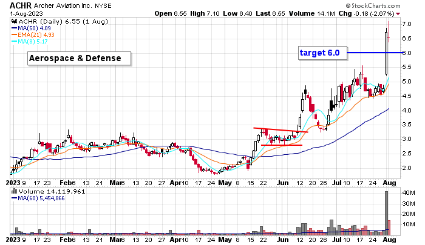
Task: Click the Mar label on upper date axis
Action: point(115,183)
